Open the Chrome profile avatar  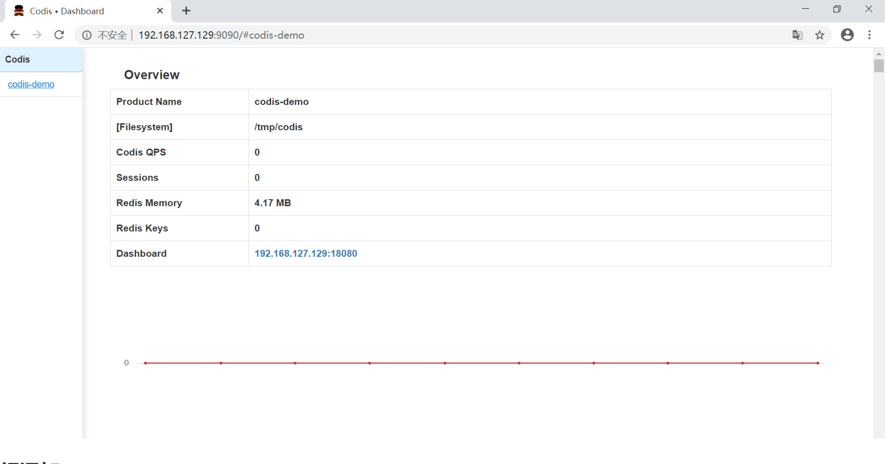(847, 35)
